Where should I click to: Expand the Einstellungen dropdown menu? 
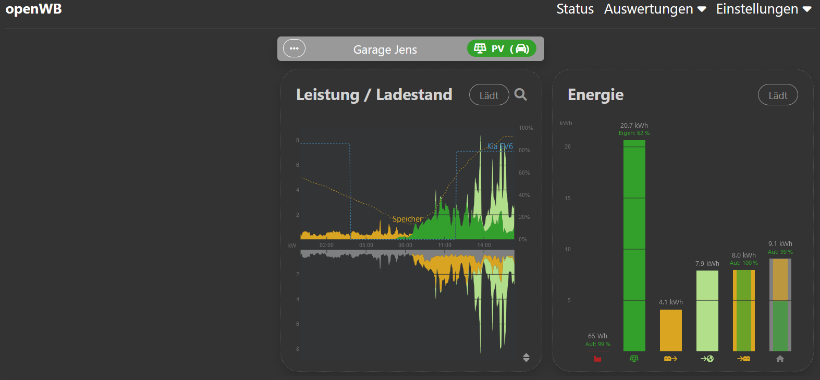(x=764, y=9)
